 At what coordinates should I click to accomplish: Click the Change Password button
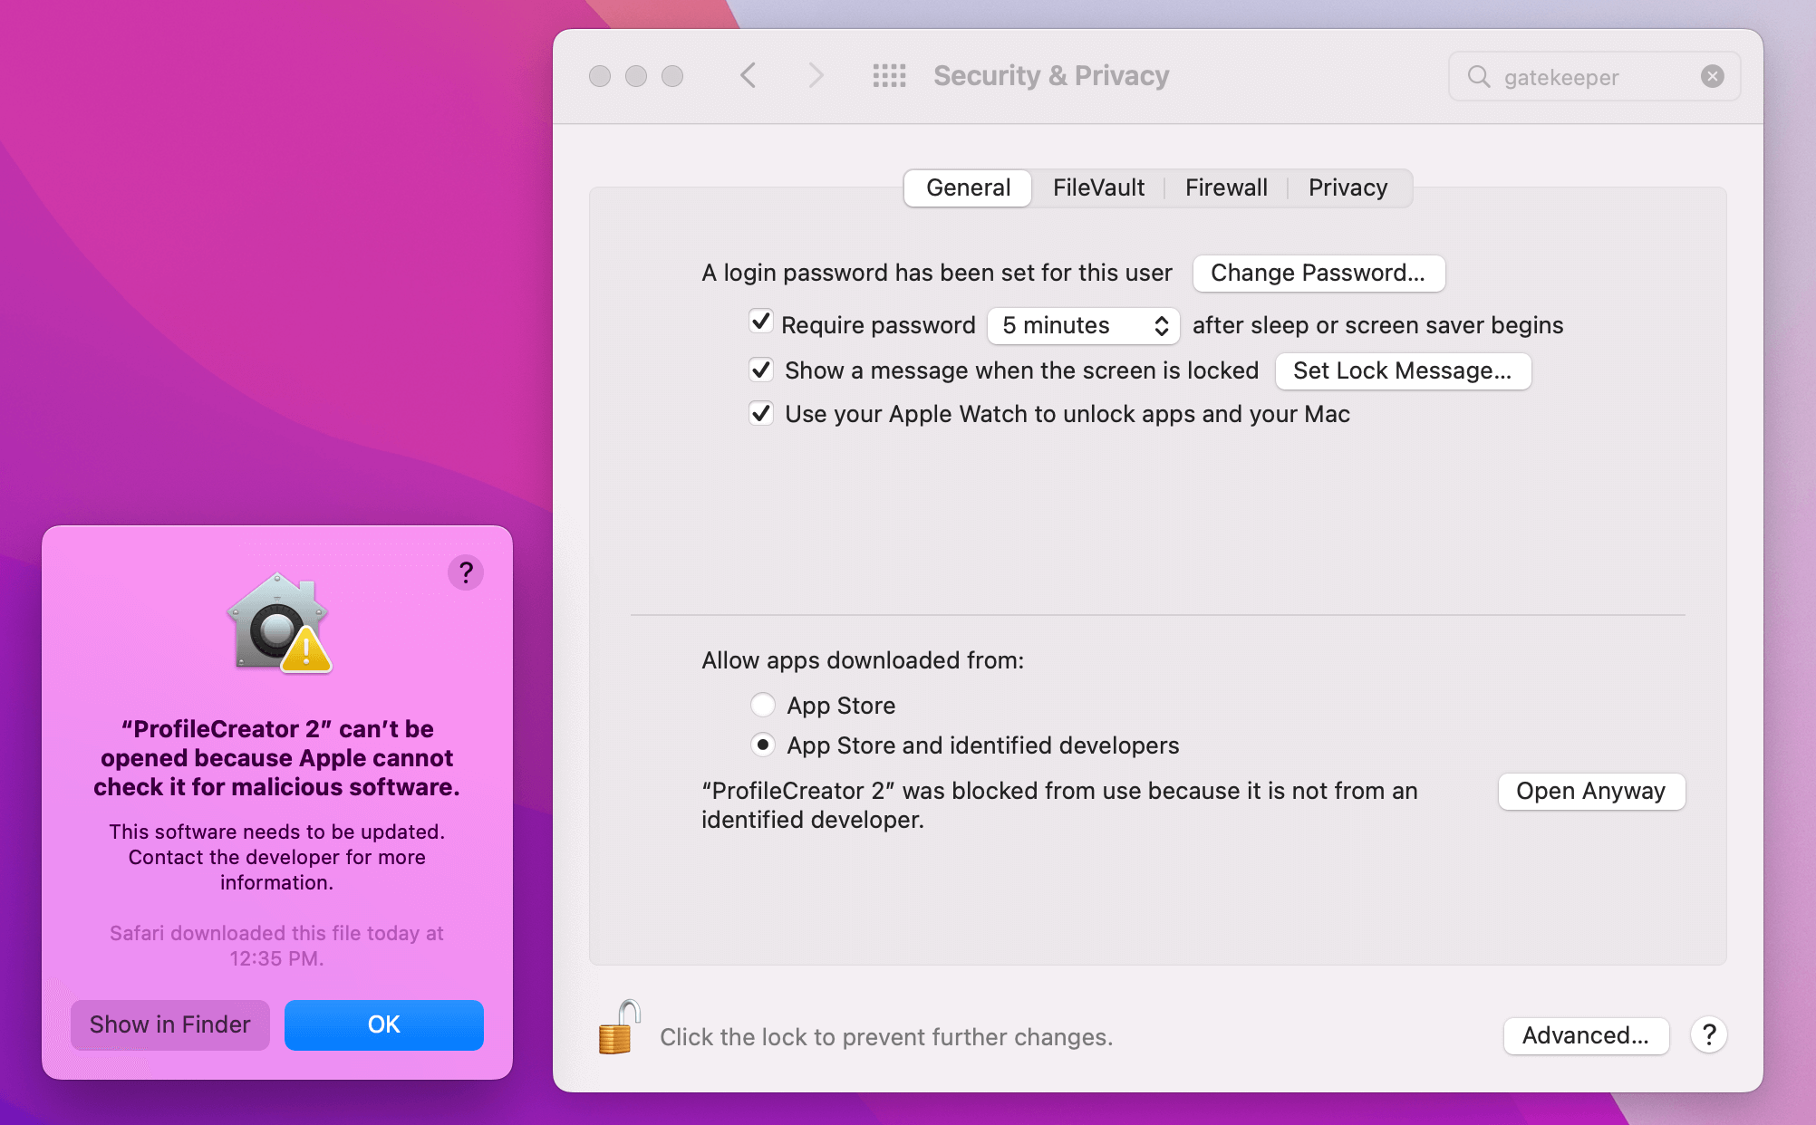(x=1319, y=273)
